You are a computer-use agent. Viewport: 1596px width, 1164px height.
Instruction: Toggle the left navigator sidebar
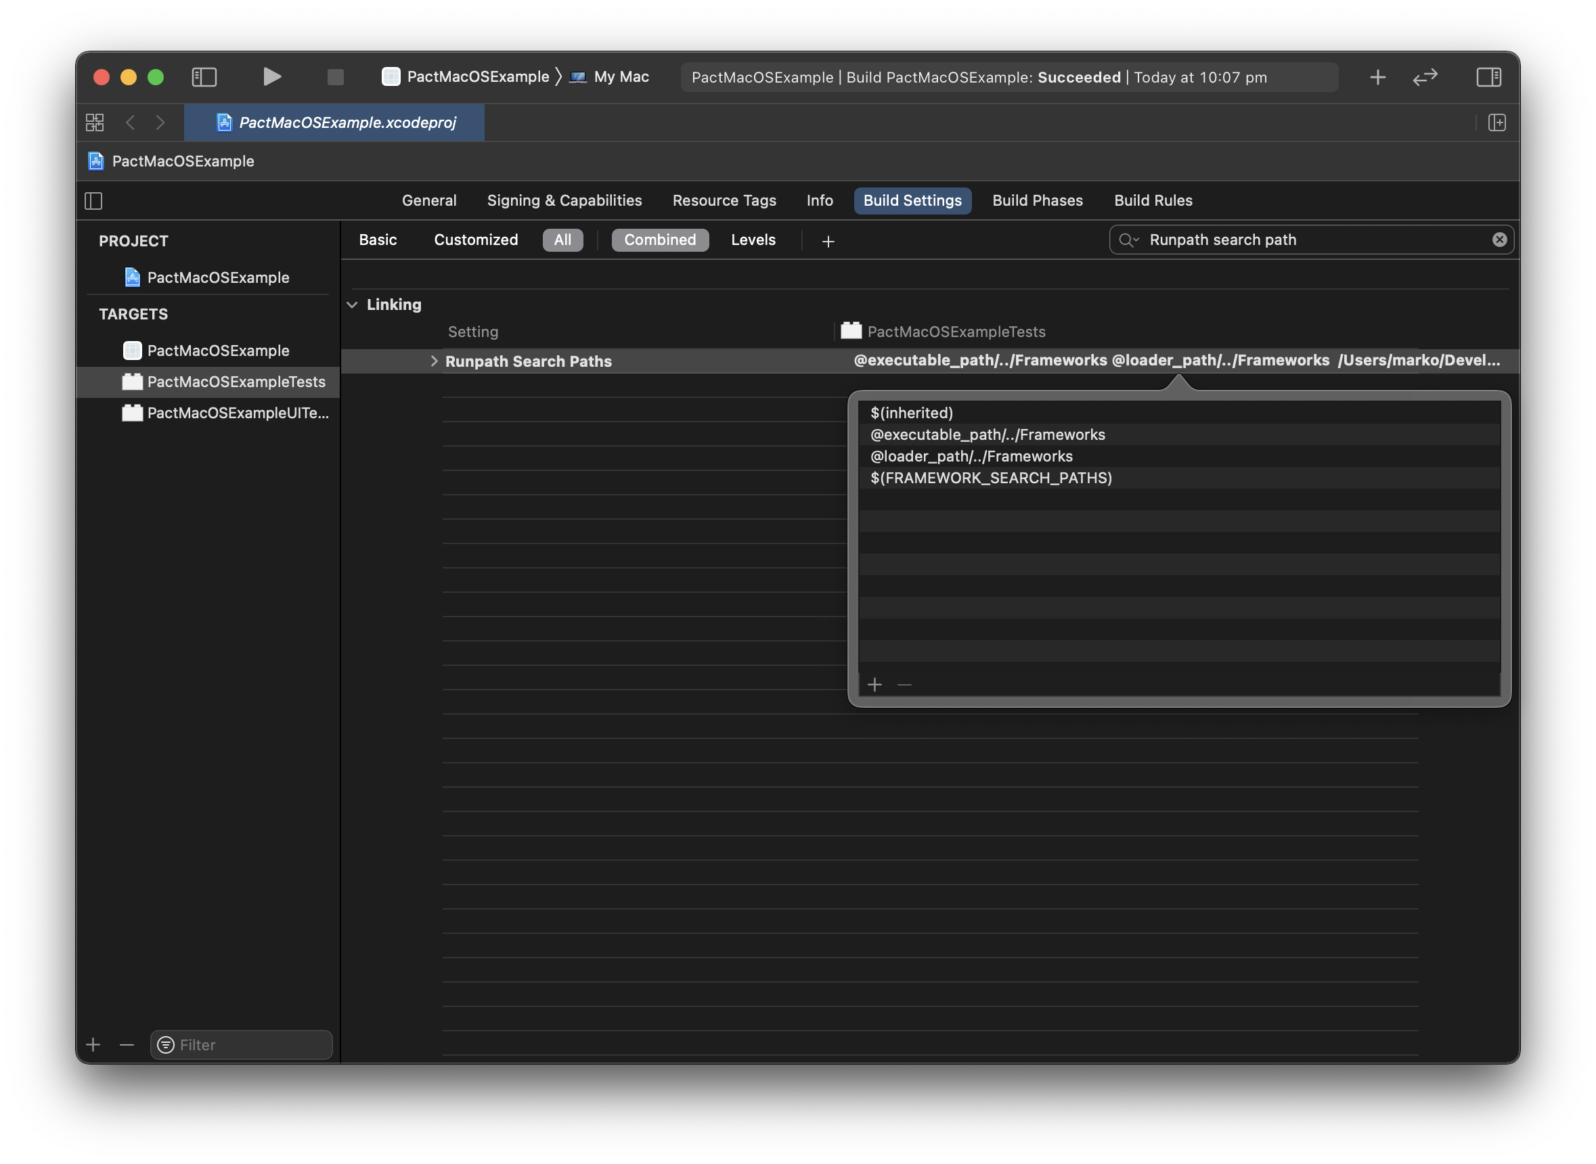pyautogui.click(x=204, y=76)
